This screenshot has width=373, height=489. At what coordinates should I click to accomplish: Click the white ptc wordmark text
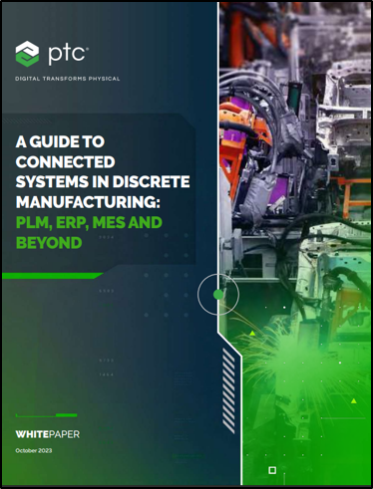click(x=68, y=55)
